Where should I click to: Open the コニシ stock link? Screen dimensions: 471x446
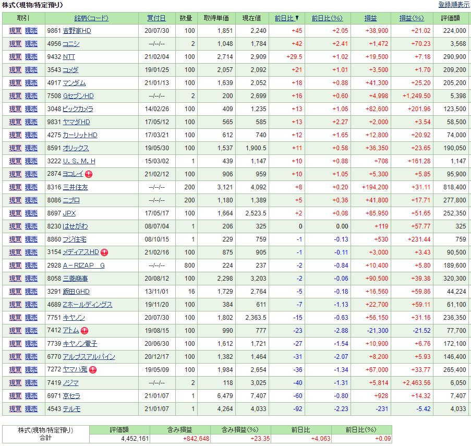71,44
